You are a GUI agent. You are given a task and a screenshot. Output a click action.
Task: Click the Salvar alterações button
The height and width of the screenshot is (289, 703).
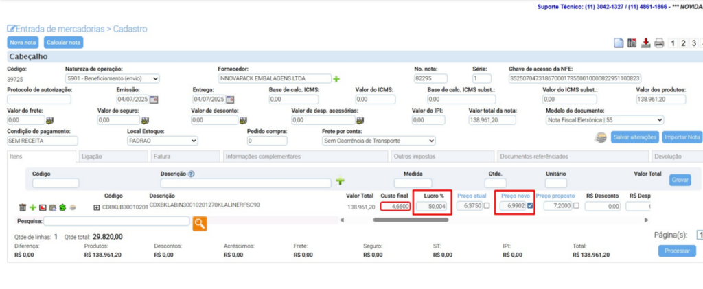pos(634,137)
